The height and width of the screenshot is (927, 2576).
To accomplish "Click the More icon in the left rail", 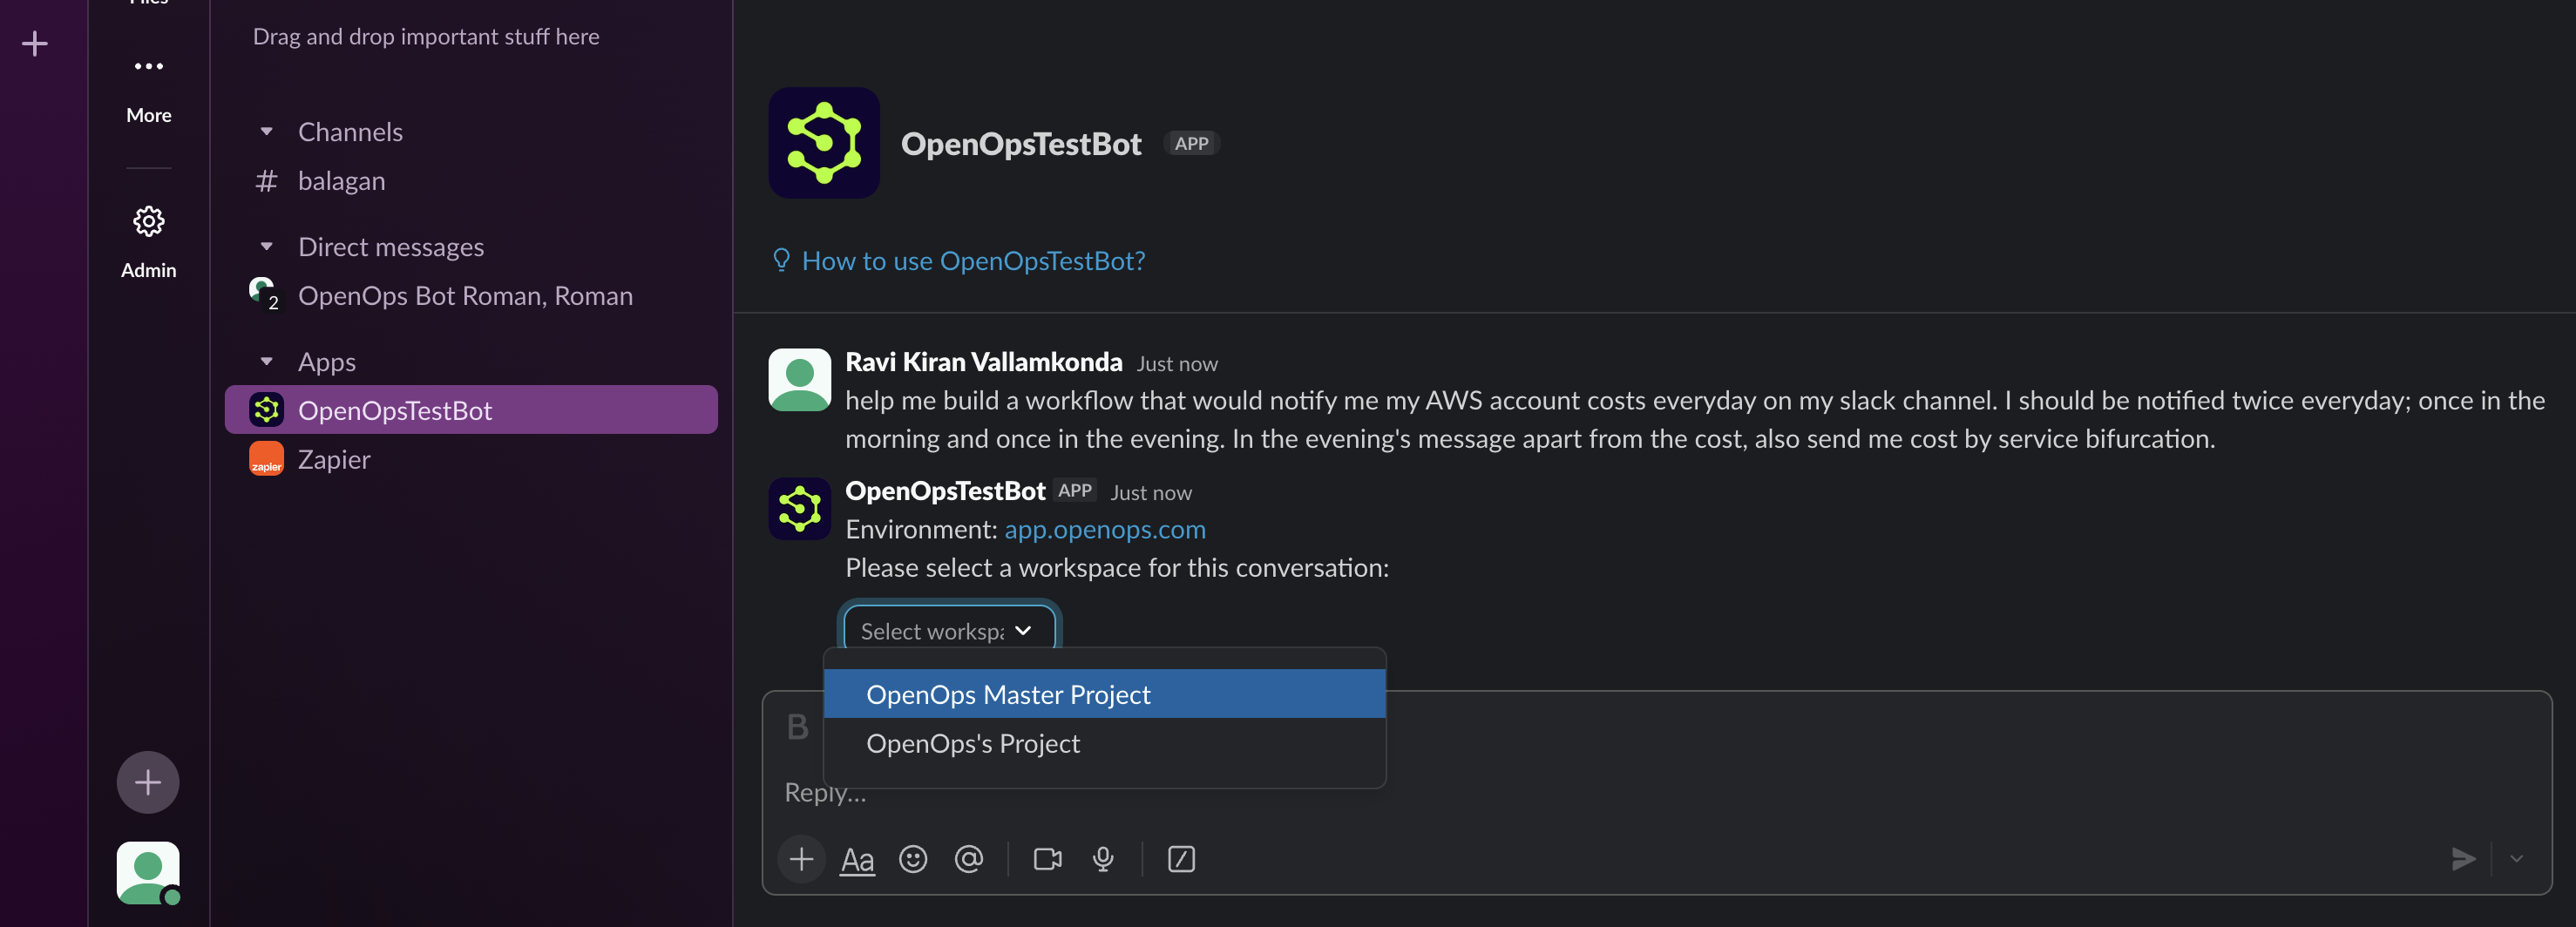I will [148, 66].
